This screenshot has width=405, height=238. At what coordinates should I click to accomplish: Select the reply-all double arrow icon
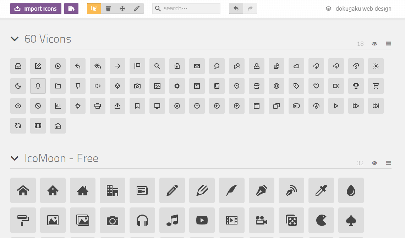[x=98, y=66]
